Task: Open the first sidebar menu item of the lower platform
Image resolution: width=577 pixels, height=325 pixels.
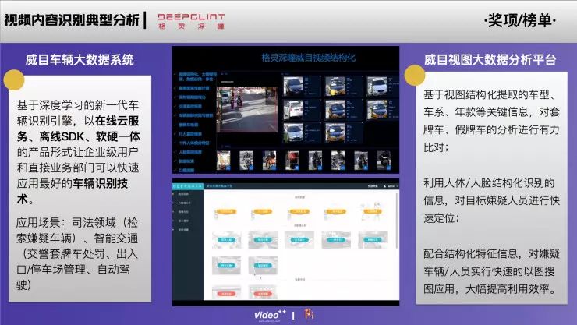Action: 183,194
